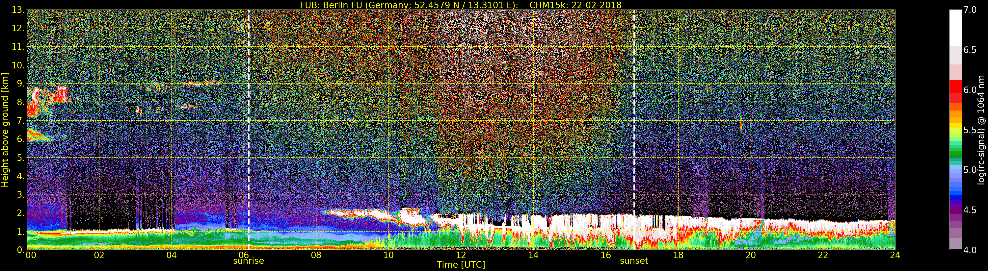The height and width of the screenshot is (271, 988).
Task: Click the time axis tick '24'
Action: [x=895, y=255]
